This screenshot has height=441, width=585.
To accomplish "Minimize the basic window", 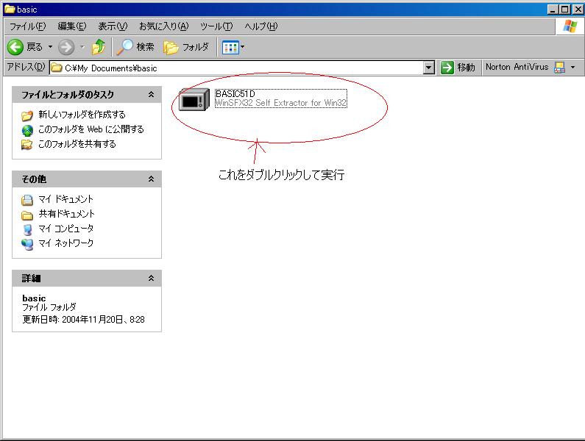I will tap(553, 10).
